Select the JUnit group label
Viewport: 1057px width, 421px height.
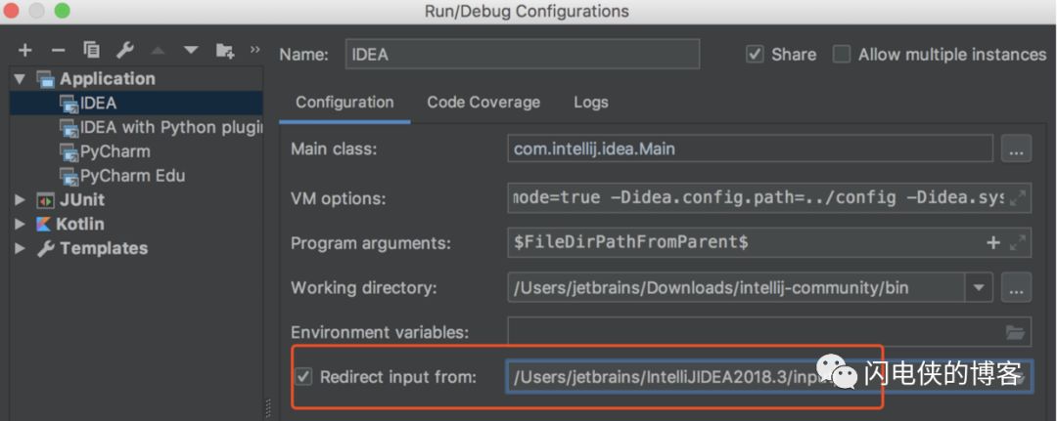pyautogui.click(x=81, y=199)
